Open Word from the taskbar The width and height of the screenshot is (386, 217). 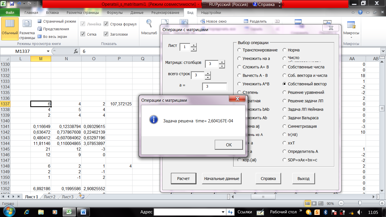(x=84, y=212)
